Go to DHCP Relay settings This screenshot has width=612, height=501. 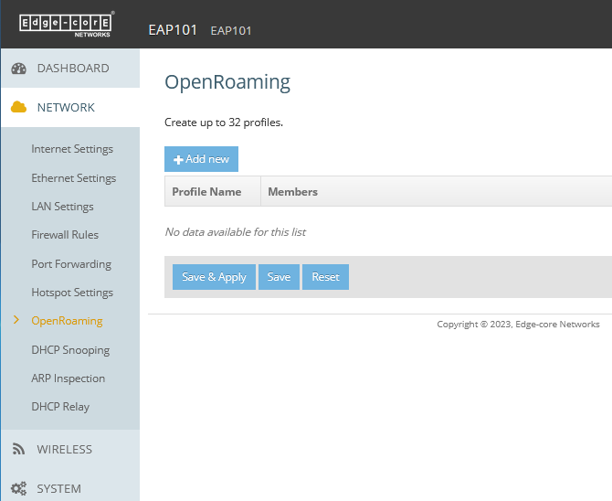click(x=60, y=407)
